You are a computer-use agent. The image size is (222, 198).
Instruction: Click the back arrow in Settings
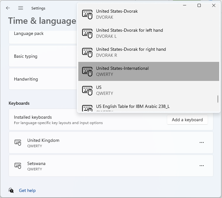[8, 8]
